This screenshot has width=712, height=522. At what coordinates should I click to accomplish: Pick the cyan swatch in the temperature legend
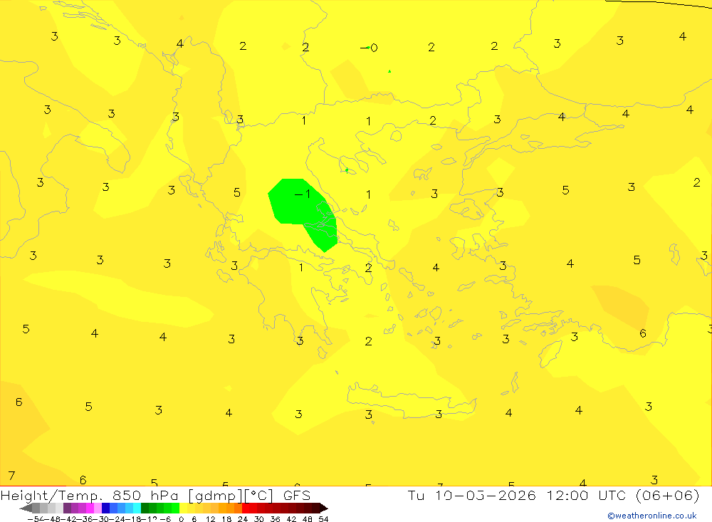[137, 508]
